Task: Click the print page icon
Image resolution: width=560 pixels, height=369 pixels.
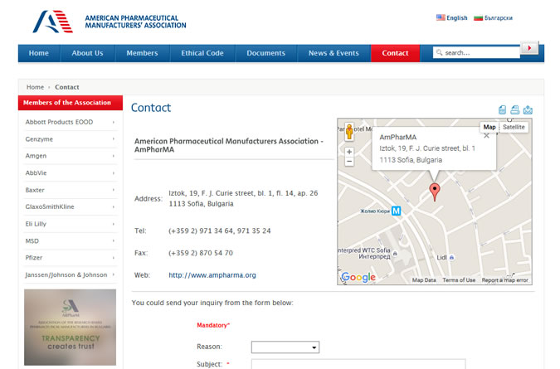Action: click(514, 109)
